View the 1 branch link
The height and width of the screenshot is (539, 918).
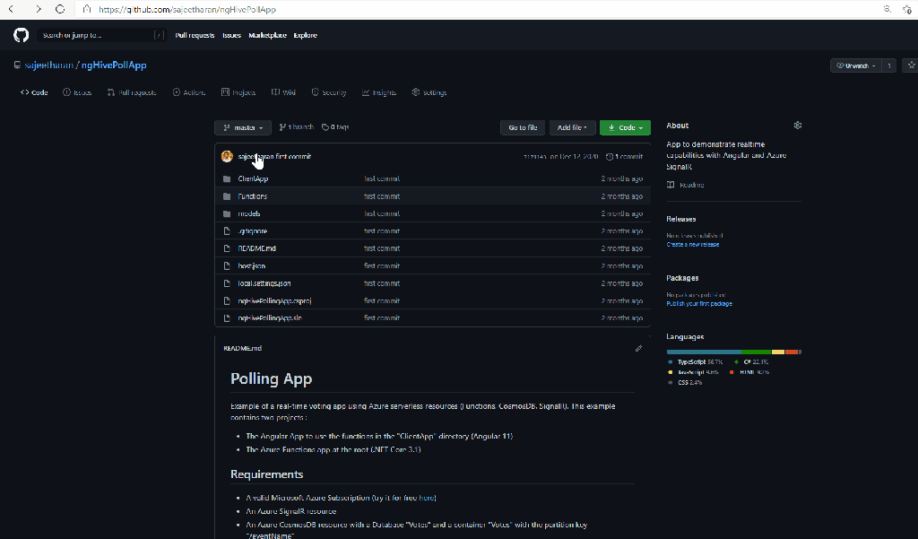click(x=296, y=127)
